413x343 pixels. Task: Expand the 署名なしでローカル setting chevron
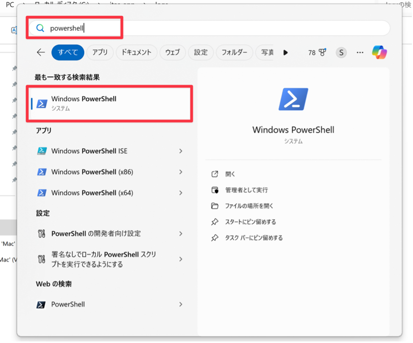click(181, 259)
